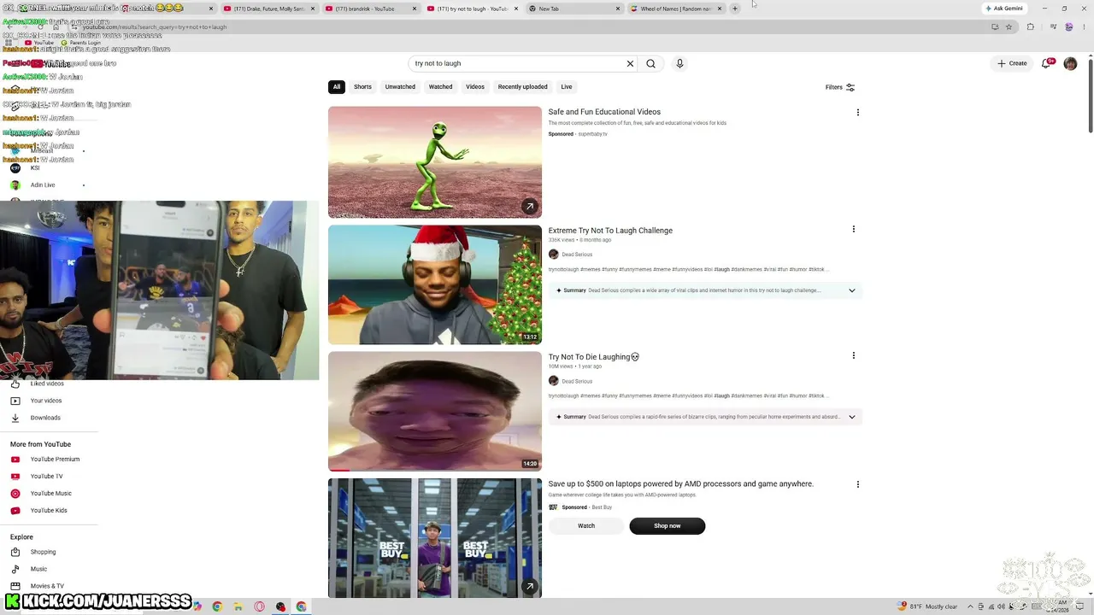This screenshot has height=615, width=1094.
Task: Open more options for Extreme Try Not To Laugh Challenge
Action: (853, 229)
